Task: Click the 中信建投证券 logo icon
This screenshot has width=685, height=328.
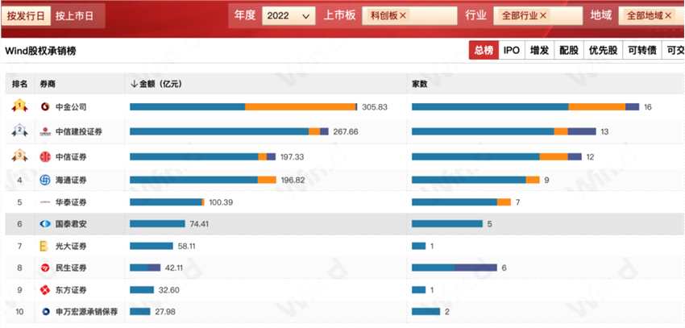Action: pos(45,132)
